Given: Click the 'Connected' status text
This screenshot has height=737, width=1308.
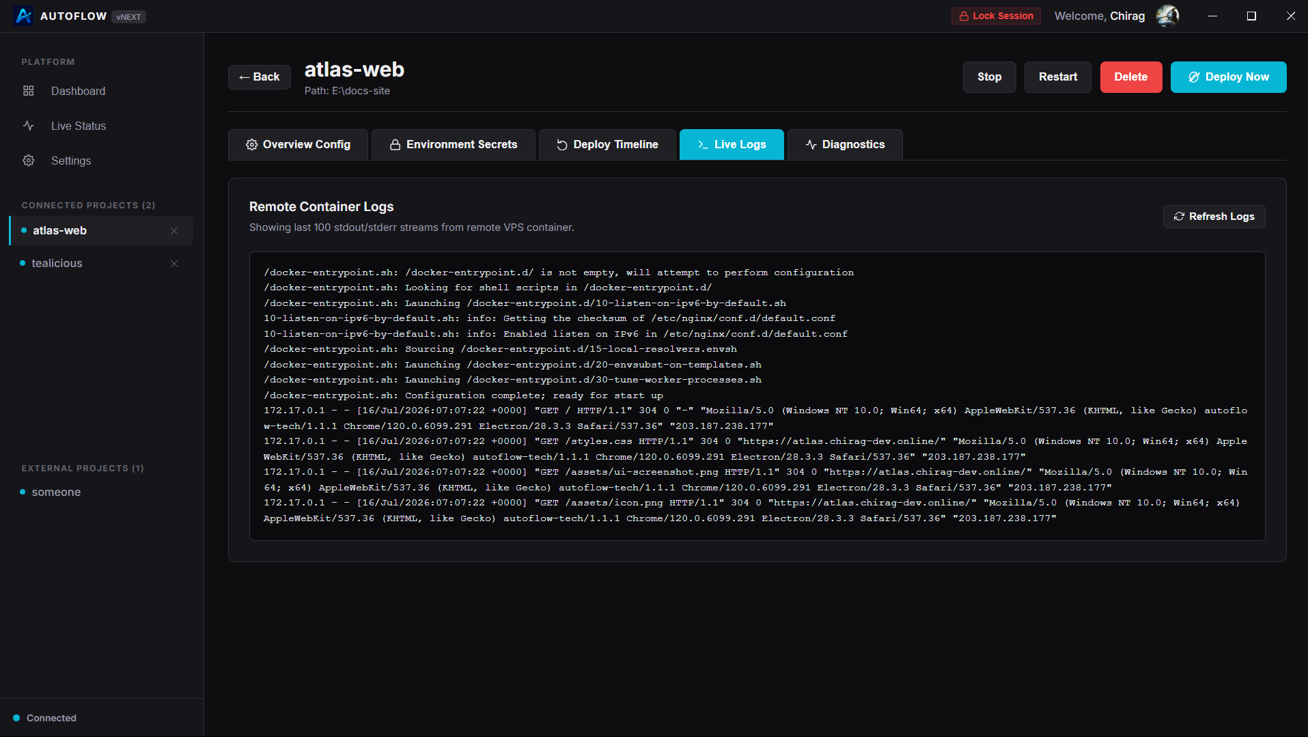Looking at the screenshot, I should coord(51,718).
